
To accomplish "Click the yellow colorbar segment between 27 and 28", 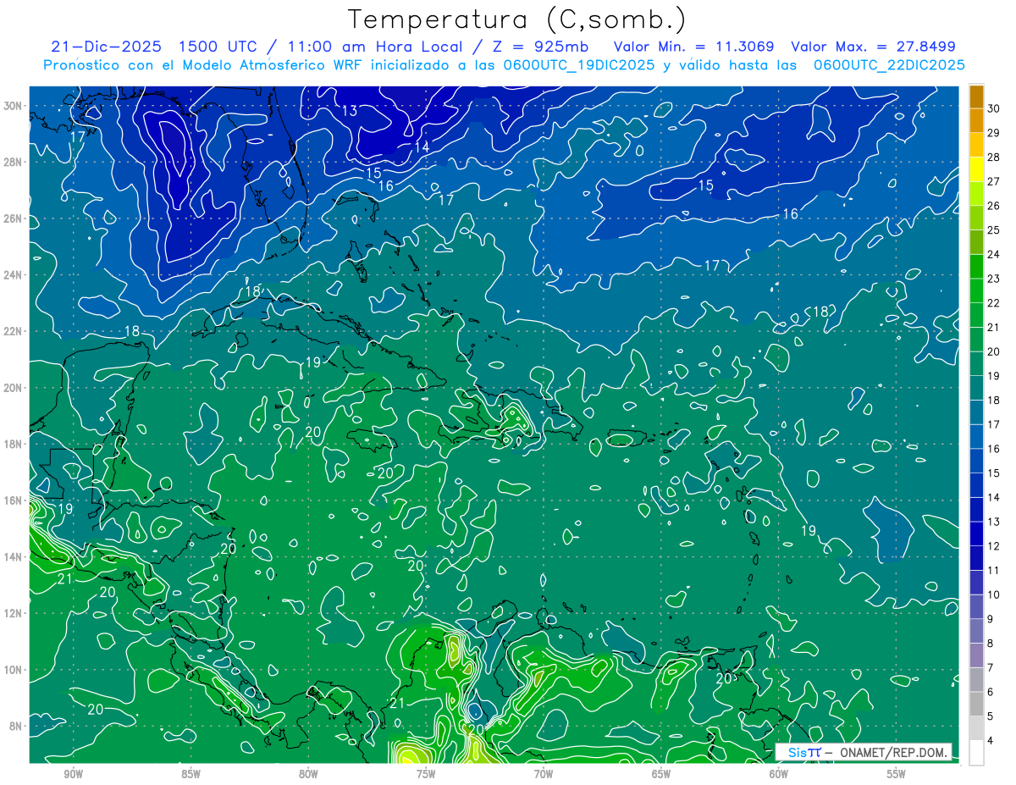I will (976, 169).
